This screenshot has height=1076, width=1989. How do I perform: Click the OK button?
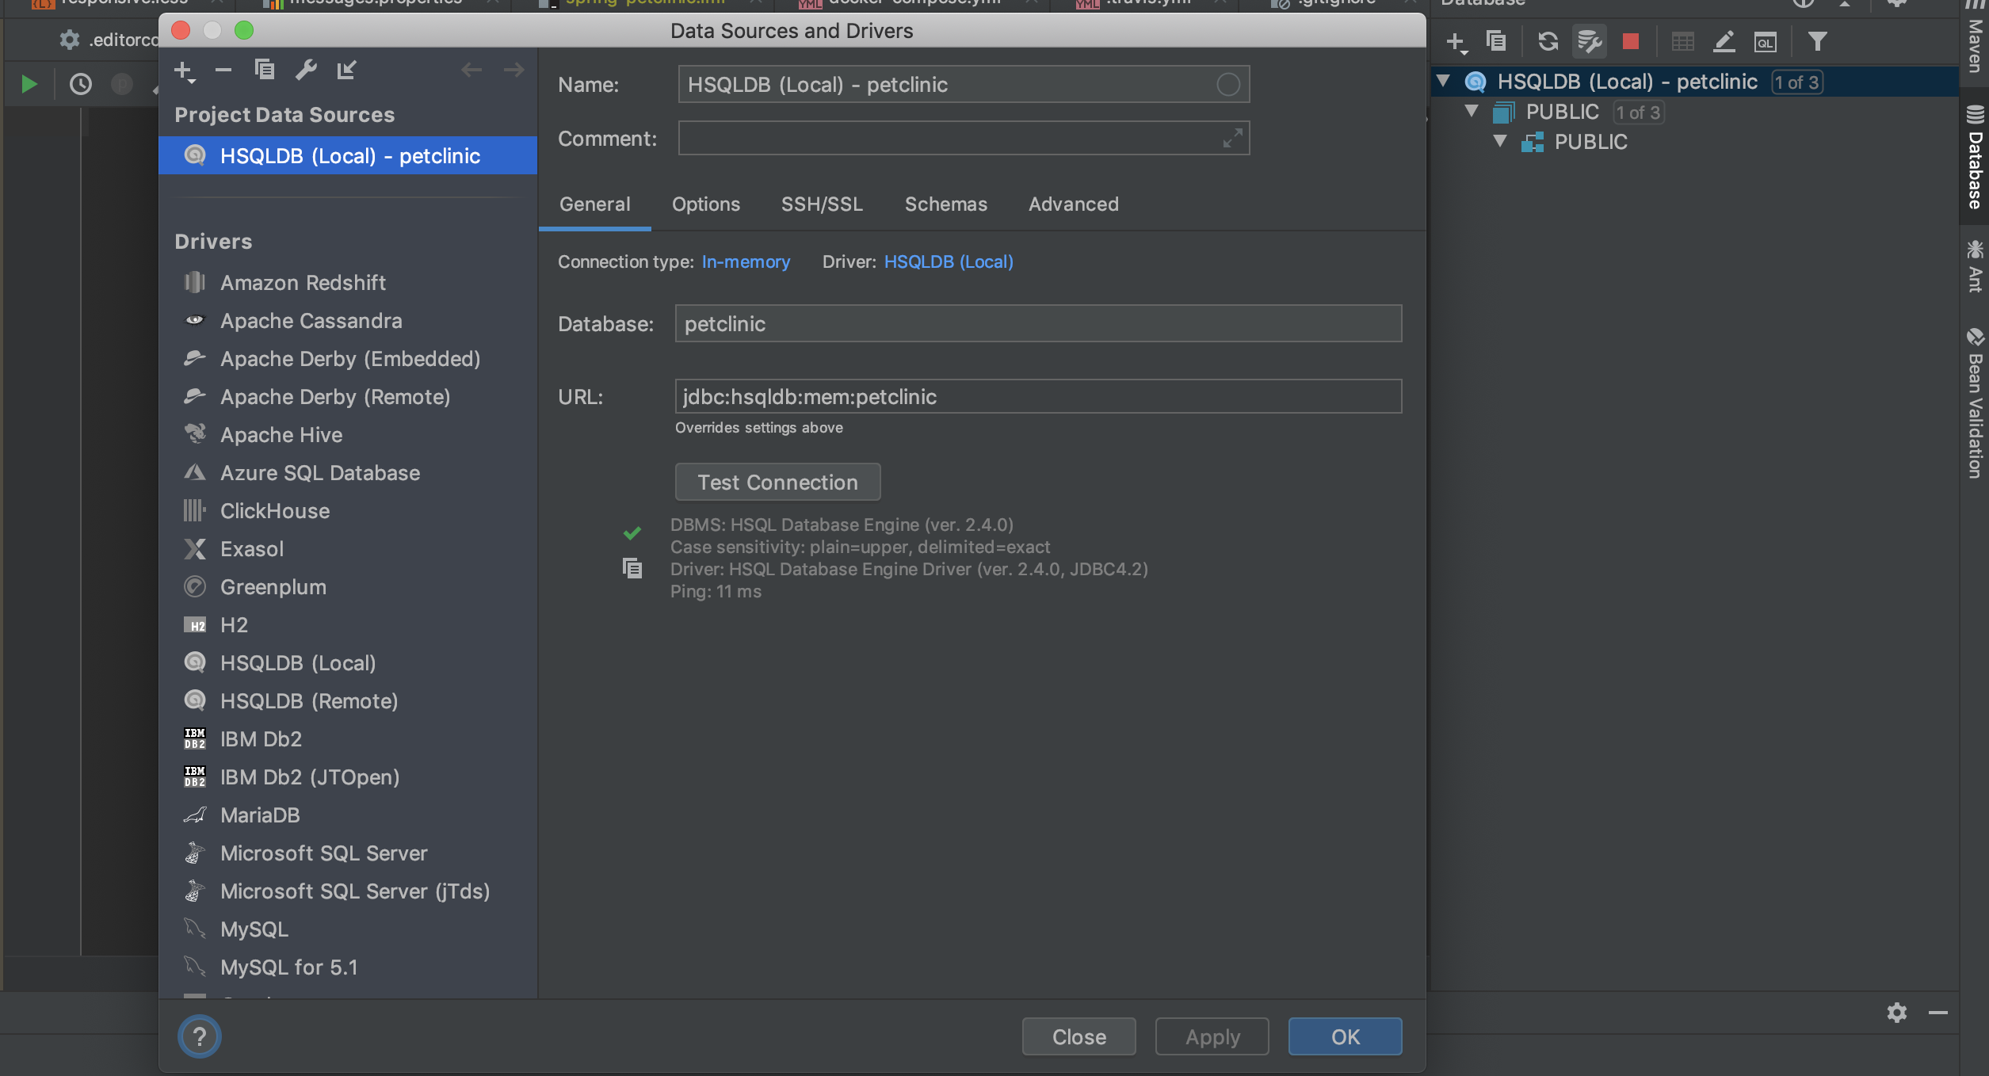pos(1344,1036)
